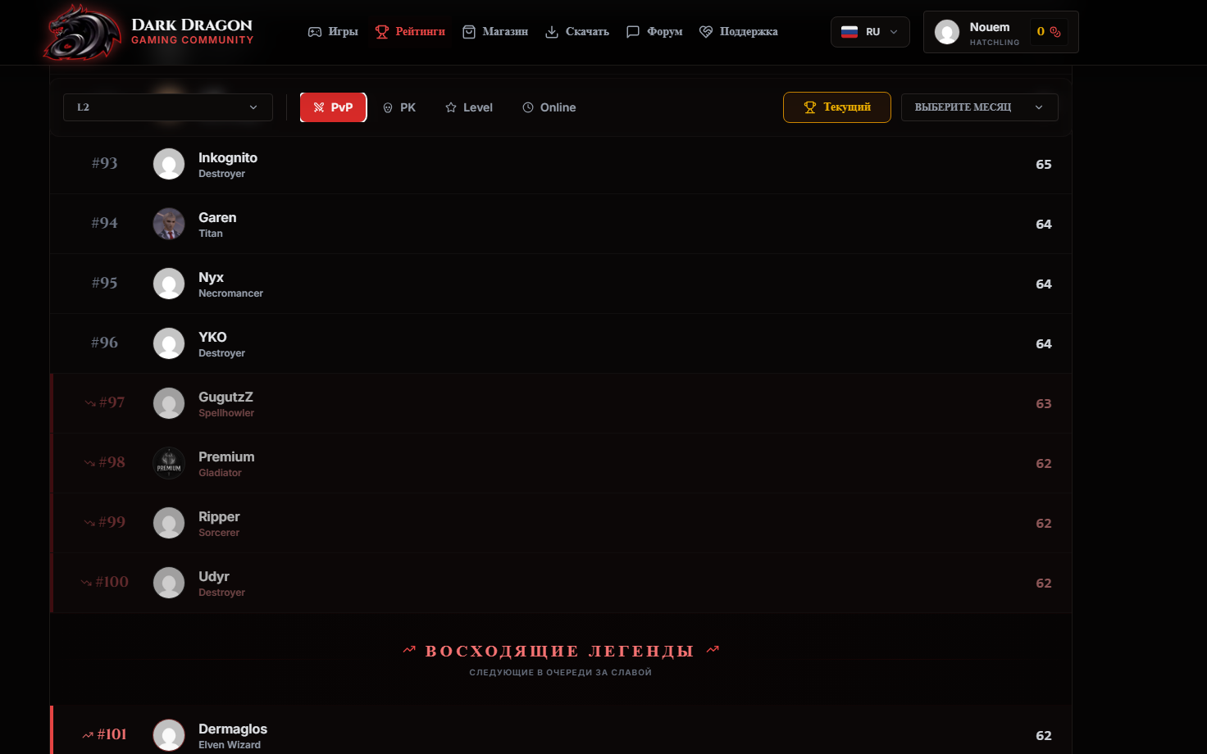
Task: Click the Nouem profile avatar
Action: (x=947, y=32)
